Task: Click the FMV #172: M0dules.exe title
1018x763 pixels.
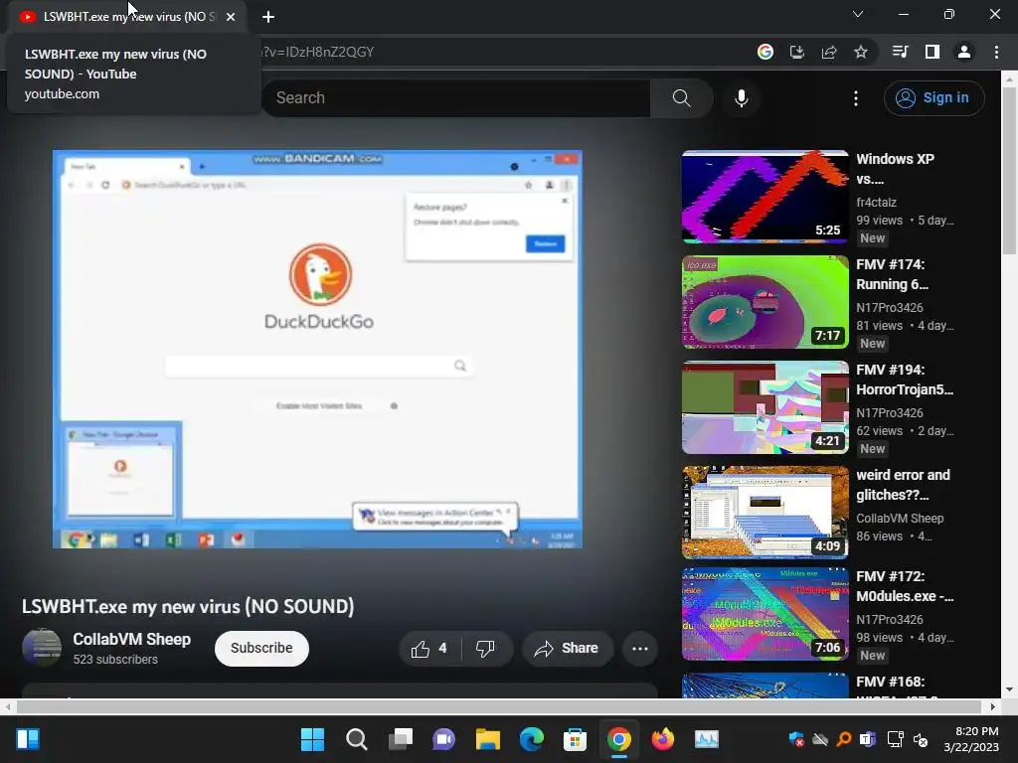Action: pos(905,586)
